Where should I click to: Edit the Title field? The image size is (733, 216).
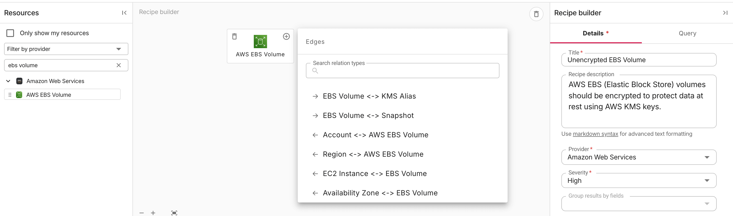coord(639,60)
